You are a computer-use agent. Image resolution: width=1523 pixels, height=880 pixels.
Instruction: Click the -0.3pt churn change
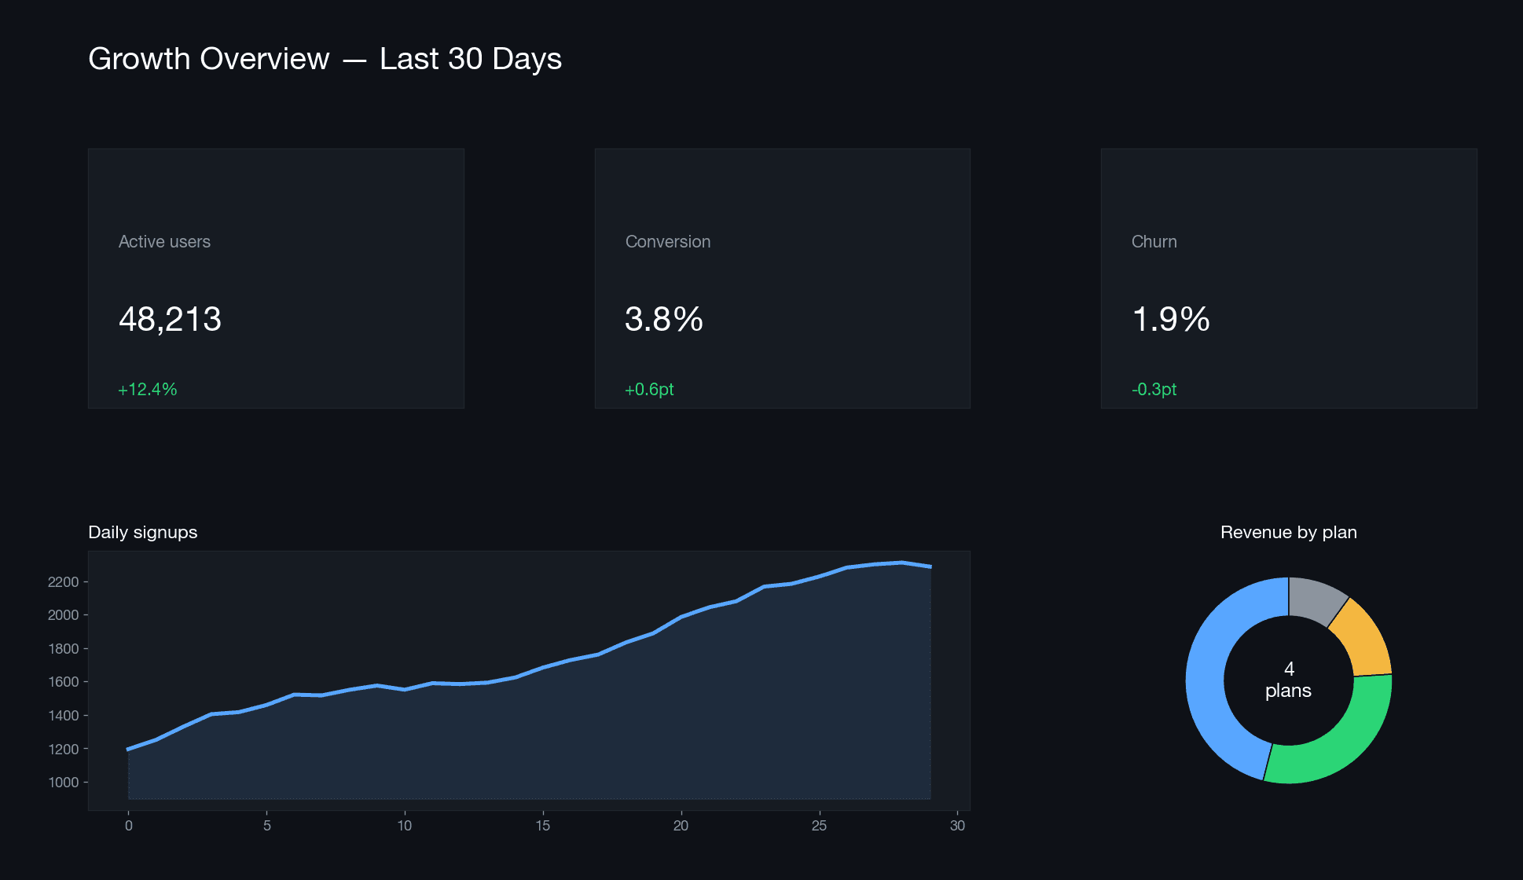coord(1154,390)
